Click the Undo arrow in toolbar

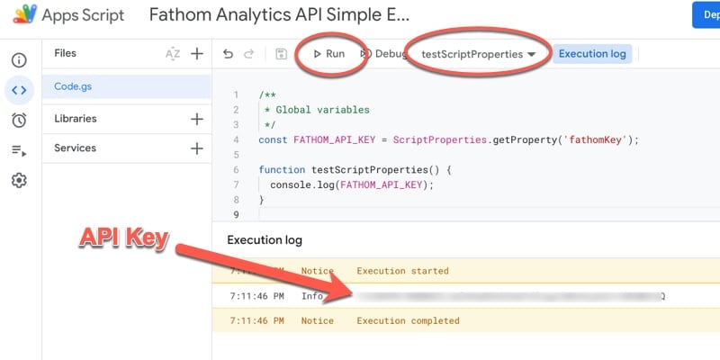click(228, 54)
